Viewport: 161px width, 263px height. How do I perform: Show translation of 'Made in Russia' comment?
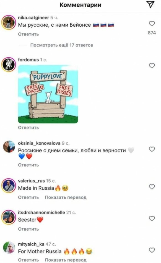coord(66,197)
